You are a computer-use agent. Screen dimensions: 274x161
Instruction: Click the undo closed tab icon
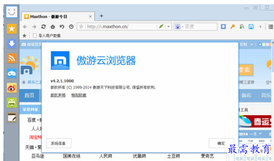62,27
